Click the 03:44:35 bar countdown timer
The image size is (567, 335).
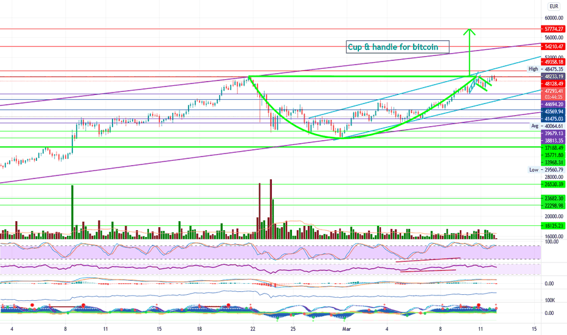553,97
